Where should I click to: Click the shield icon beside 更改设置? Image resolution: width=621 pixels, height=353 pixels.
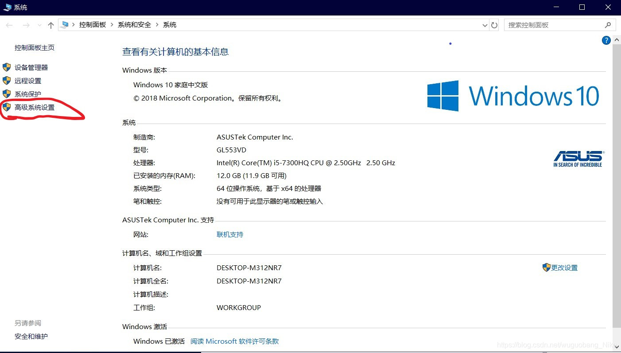tap(546, 268)
